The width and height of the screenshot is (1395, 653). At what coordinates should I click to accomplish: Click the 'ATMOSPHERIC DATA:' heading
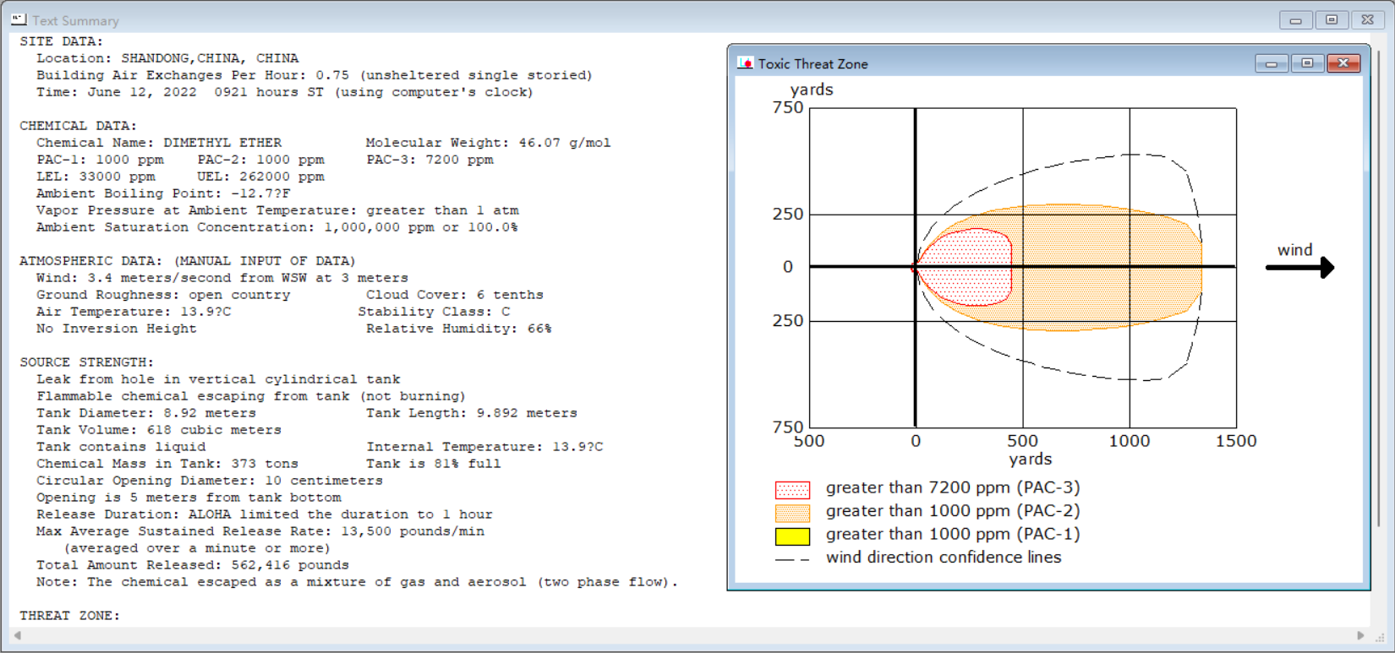[x=90, y=261]
